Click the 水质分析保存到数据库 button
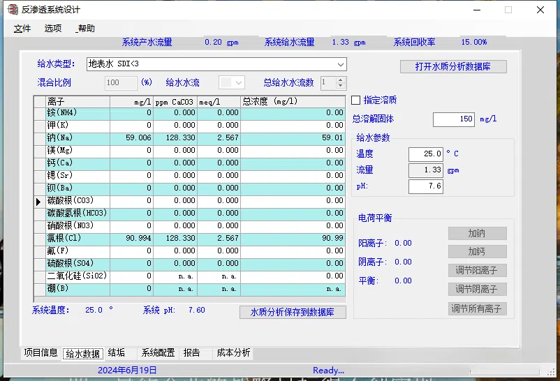Screen dimensions: 560x381 293,312
